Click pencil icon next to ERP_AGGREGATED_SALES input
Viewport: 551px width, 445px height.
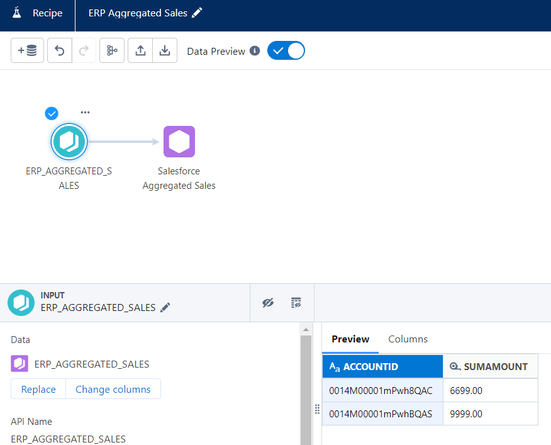pos(165,308)
